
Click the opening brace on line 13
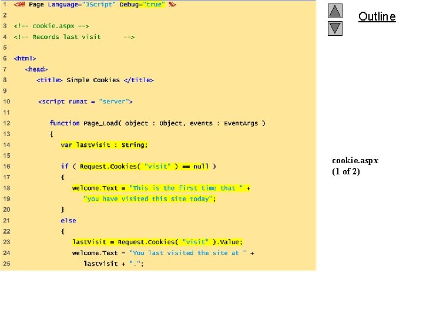coord(51,134)
